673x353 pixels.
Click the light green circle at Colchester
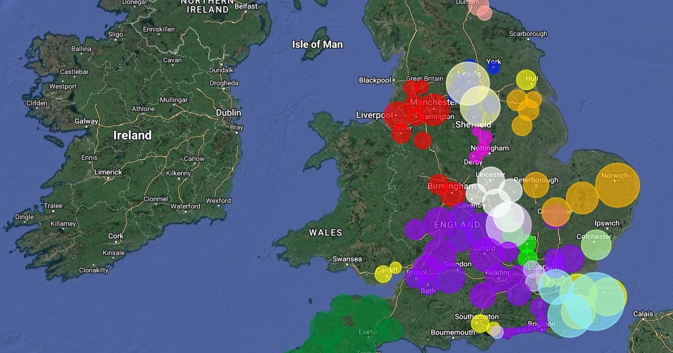(596, 245)
